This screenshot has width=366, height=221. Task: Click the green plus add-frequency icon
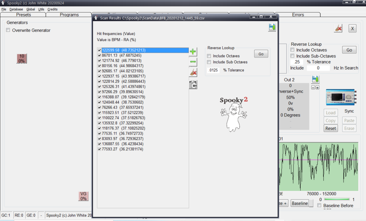193,51
